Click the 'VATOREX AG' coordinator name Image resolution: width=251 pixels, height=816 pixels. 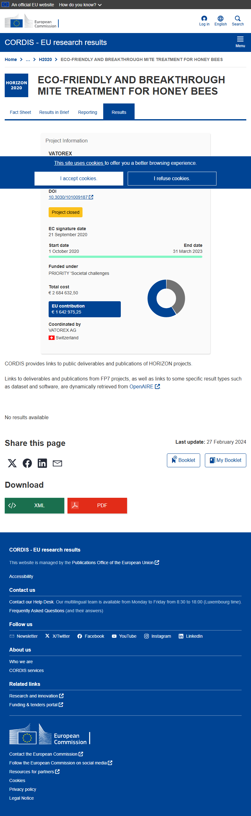(x=62, y=330)
